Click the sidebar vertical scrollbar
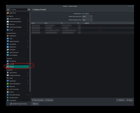 (30, 52)
